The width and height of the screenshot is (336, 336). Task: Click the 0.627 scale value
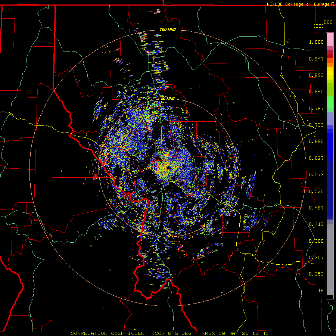316,158
